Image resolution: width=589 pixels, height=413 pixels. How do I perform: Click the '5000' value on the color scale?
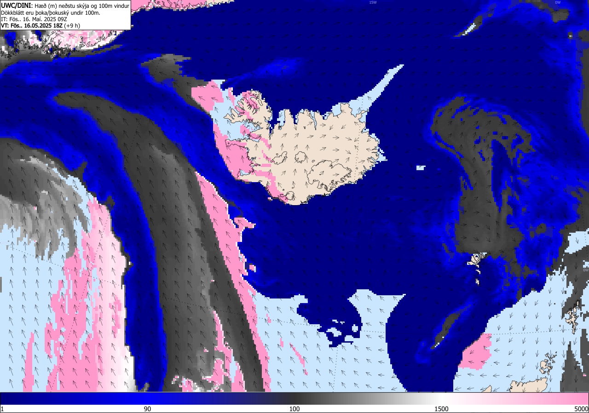581,409
